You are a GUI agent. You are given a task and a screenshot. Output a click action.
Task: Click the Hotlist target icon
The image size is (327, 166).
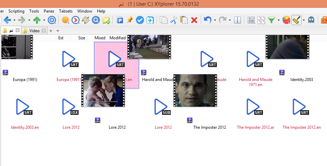coord(52,20)
